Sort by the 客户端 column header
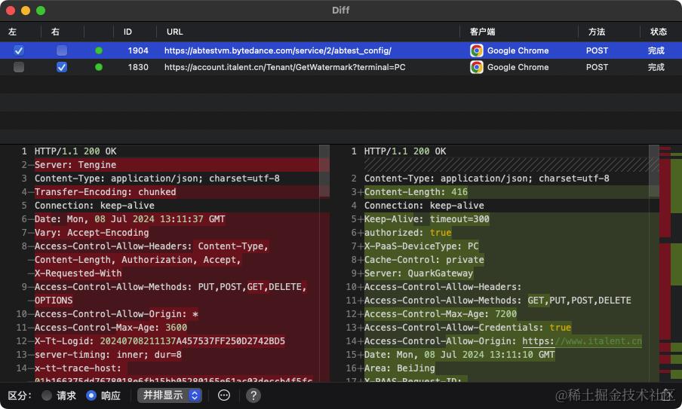The image size is (682, 409). [482, 32]
